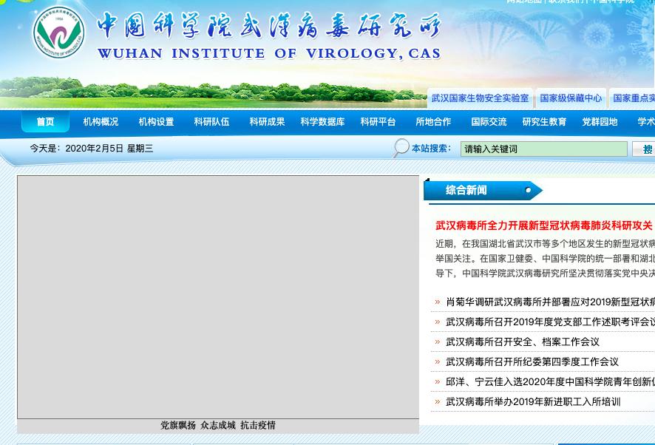Click the coronavirus research headline 武汉病毒所全力开展新型冠状病毒肺炎科研攻关
Image resolution: width=655 pixels, height=445 pixels.
point(544,225)
